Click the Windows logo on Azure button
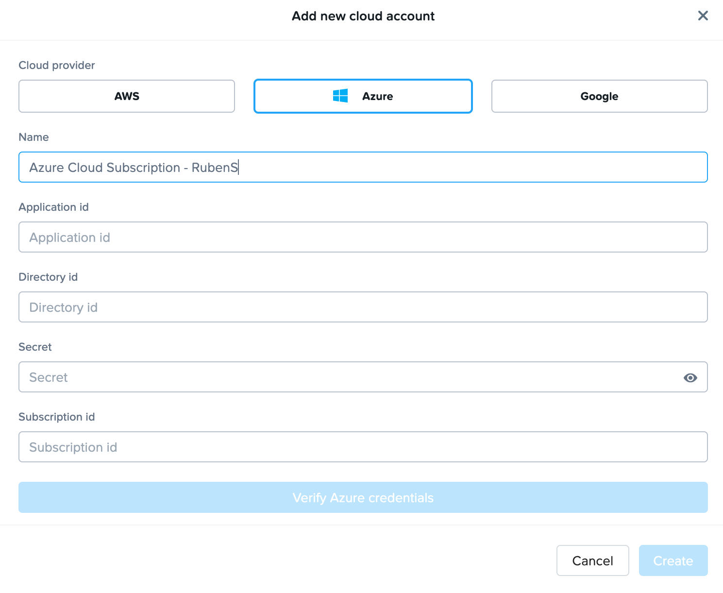Screen dimensions: 723x593 (x=340, y=96)
